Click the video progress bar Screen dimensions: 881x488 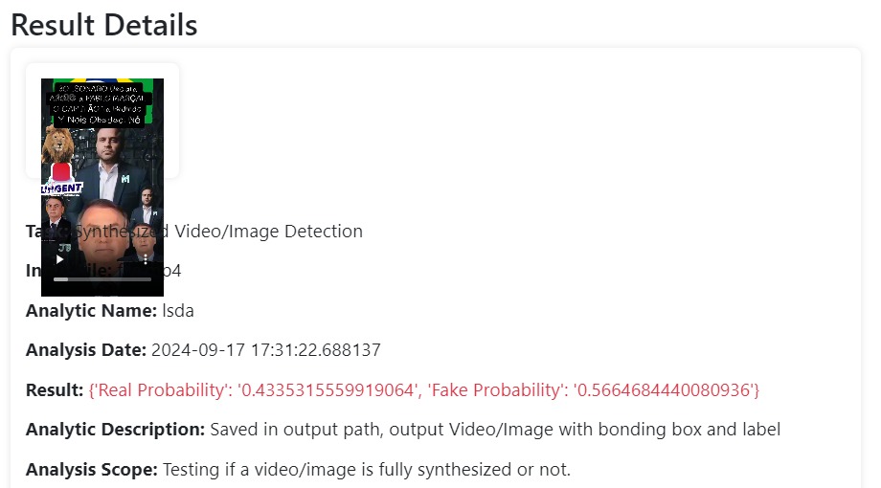pyautogui.click(x=102, y=279)
